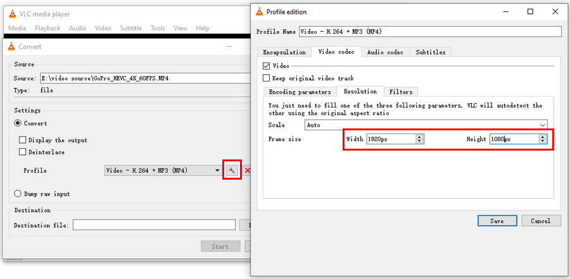Click the wrench edit-profile icon
The image size is (570, 279).
tap(232, 170)
